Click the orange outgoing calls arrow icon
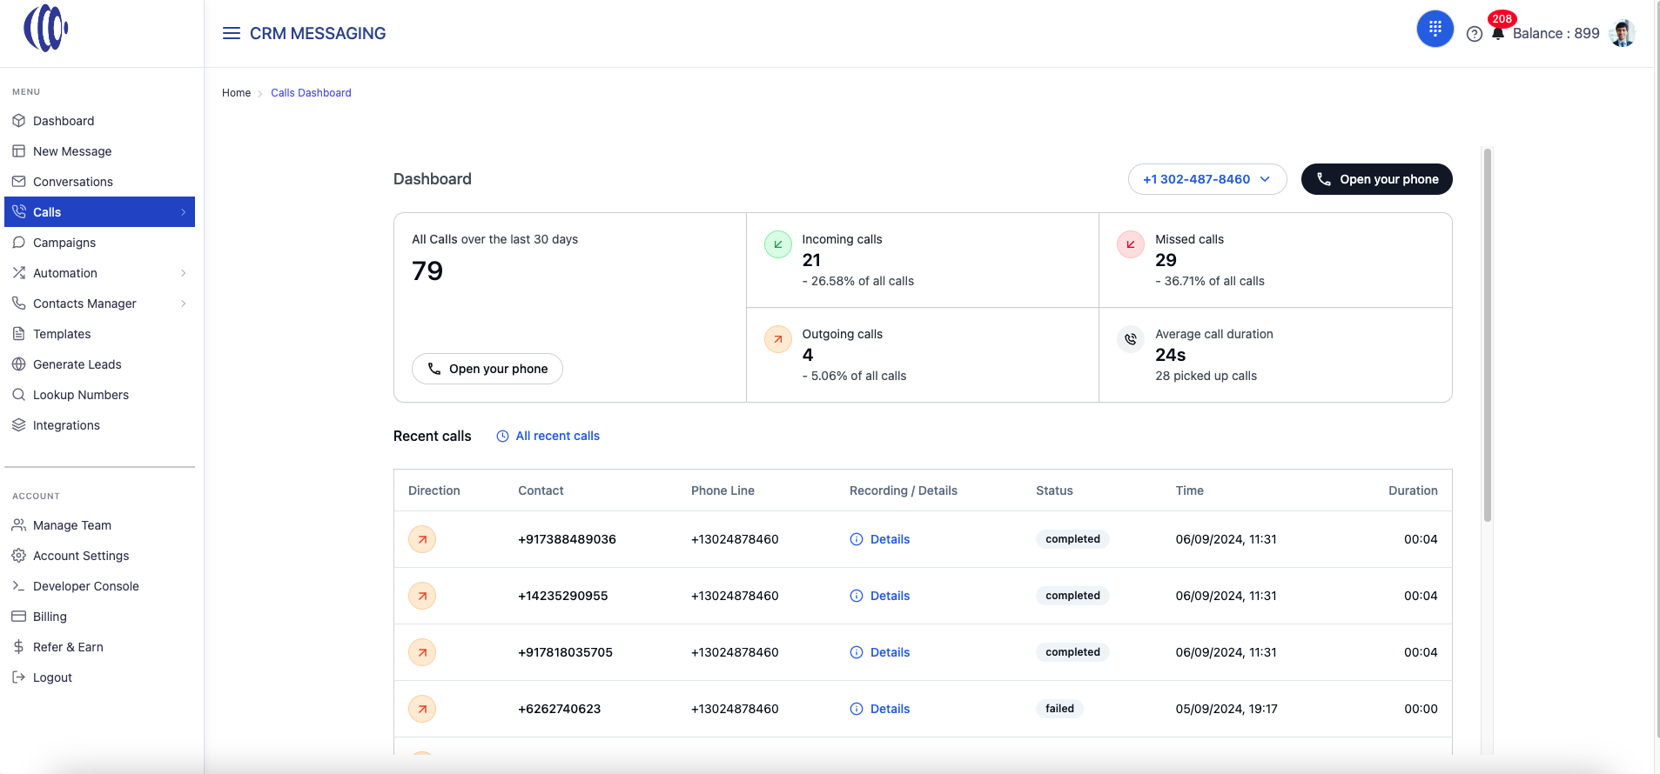This screenshot has height=774, width=1660. point(778,339)
